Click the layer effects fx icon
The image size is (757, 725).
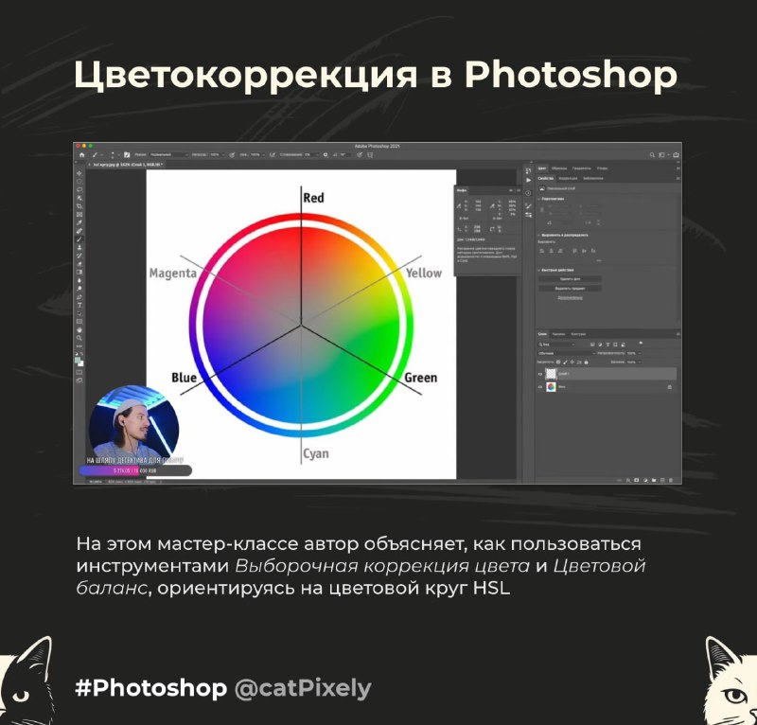point(628,481)
